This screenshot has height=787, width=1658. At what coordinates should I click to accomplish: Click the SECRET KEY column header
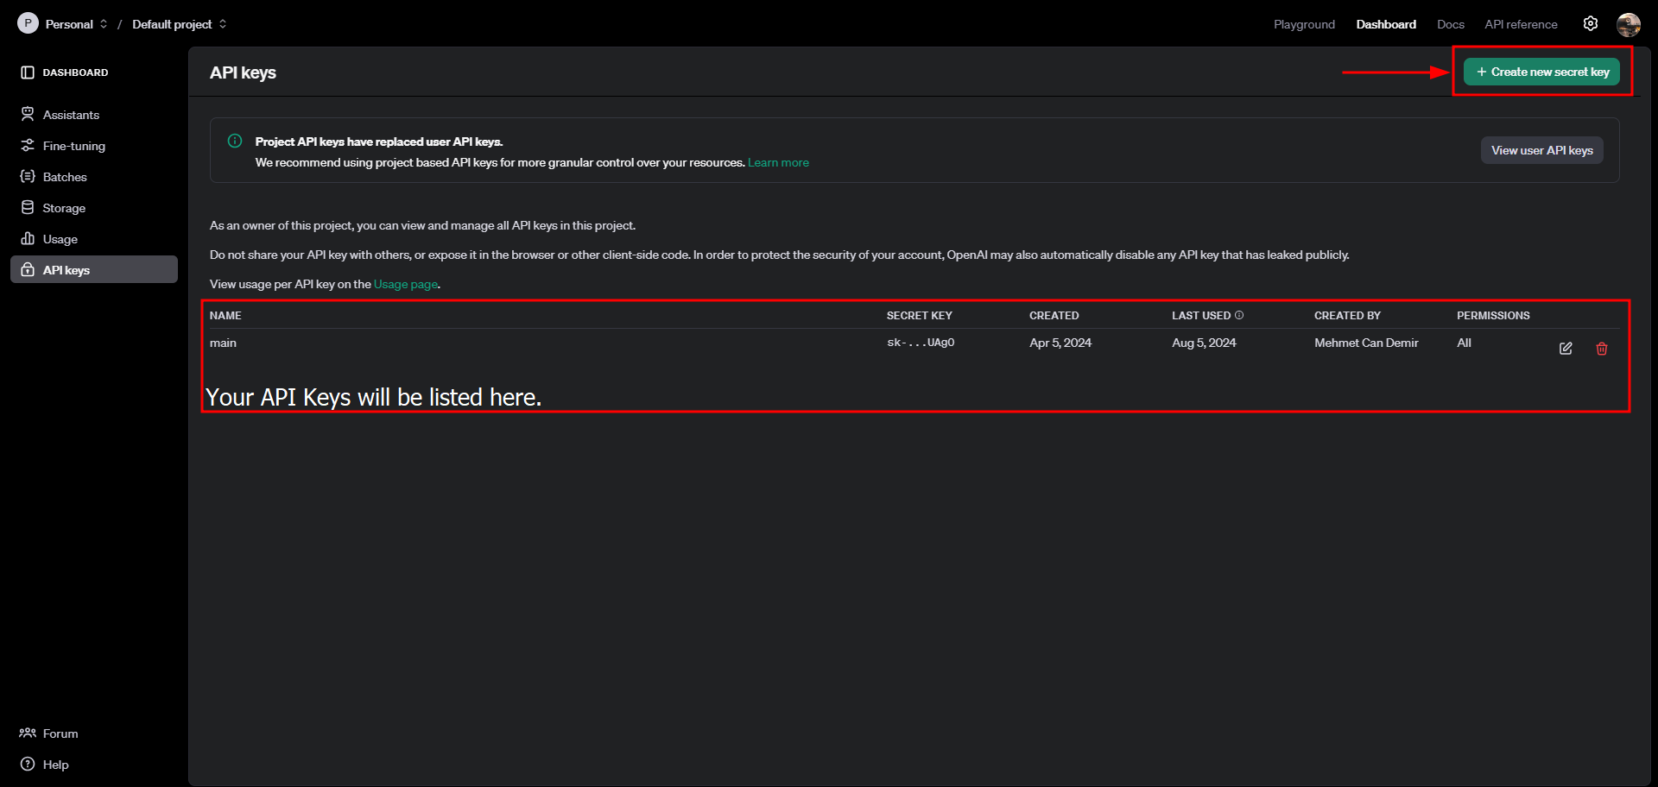pyautogui.click(x=919, y=316)
